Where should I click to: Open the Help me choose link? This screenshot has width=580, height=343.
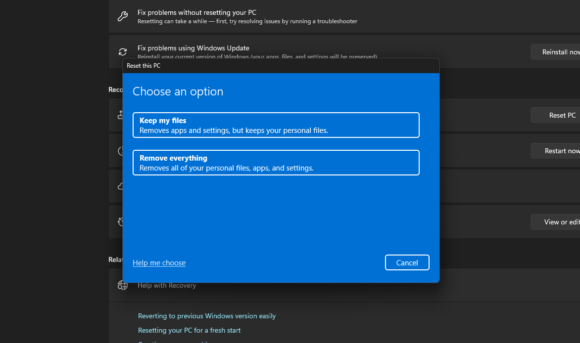tap(159, 263)
